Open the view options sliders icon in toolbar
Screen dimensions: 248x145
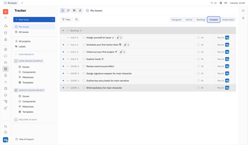pyautogui.click(x=80, y=10)
